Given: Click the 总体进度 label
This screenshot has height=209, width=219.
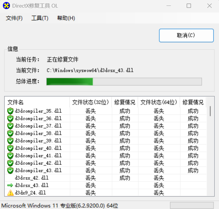Looking at the screenshot, I should [28, 81].
